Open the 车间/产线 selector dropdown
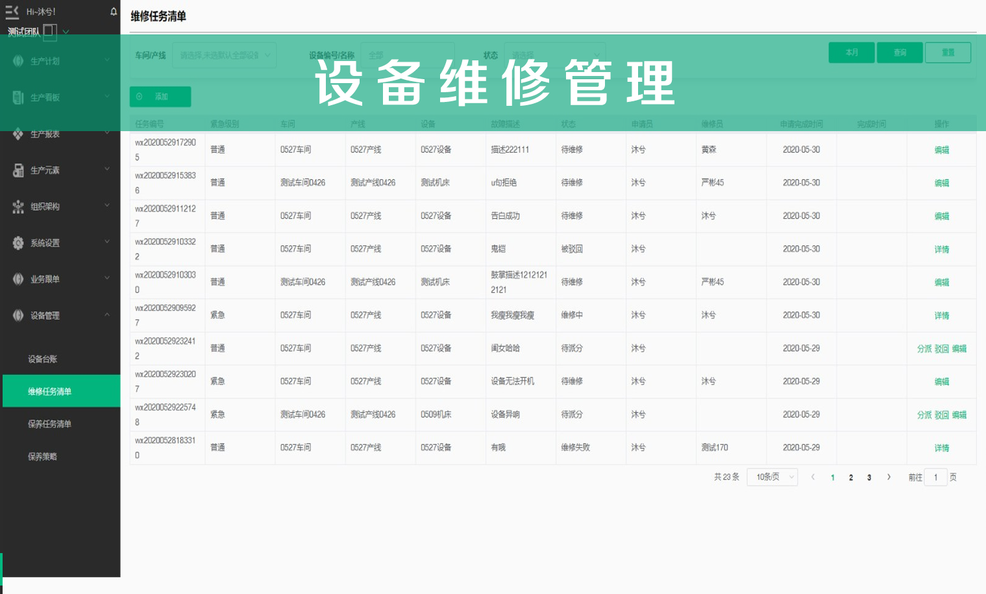The height and width of the screenshot is (594, 986). point(224,55)
